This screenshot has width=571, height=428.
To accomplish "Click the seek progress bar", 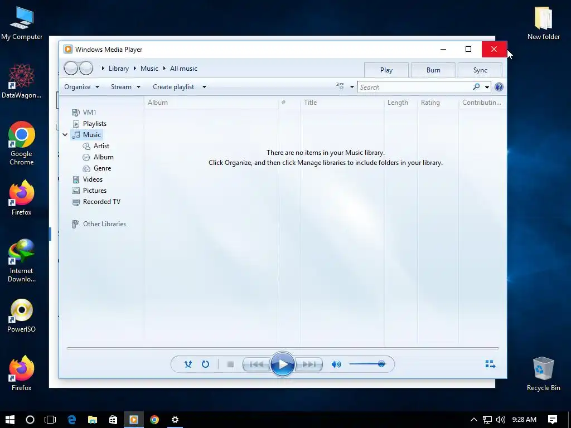I will click(x=283, y=348).
